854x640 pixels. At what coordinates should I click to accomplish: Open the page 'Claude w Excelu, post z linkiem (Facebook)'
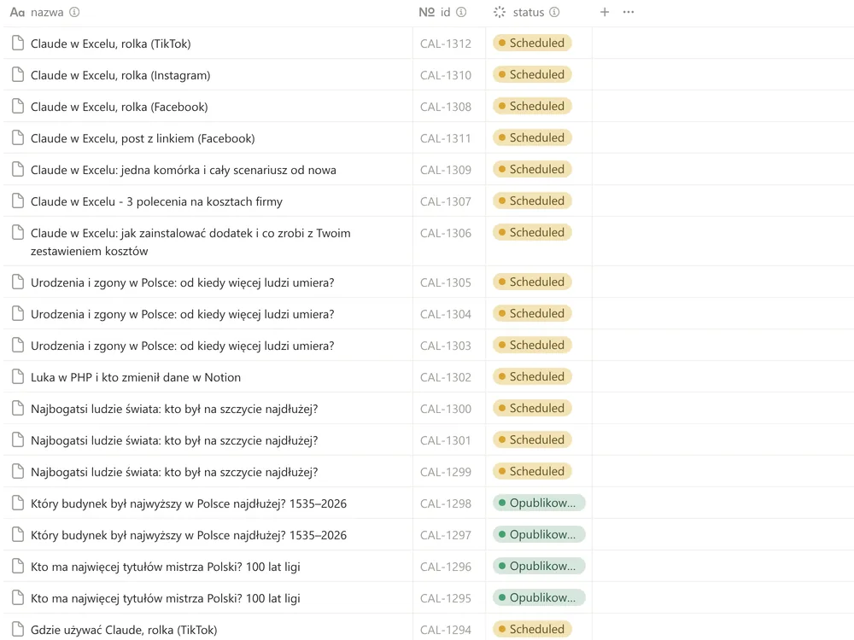pyautogui.click(x=143, y=138)
